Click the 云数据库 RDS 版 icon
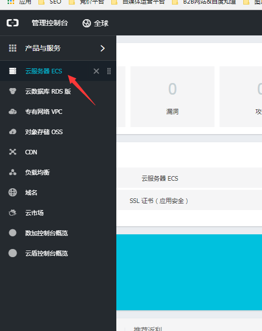This screenshot has width=262, height=331. click(13, 91)
